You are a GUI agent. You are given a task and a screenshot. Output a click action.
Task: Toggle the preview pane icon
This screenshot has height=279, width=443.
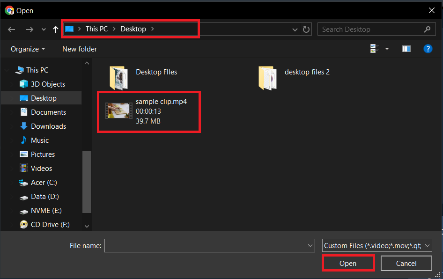coord(406,48)
